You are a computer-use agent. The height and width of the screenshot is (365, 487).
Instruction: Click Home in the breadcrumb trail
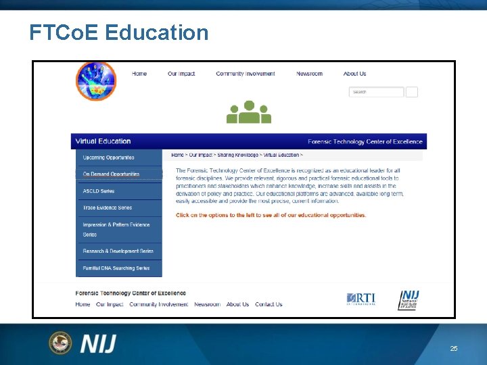click(x=177, y=155)
